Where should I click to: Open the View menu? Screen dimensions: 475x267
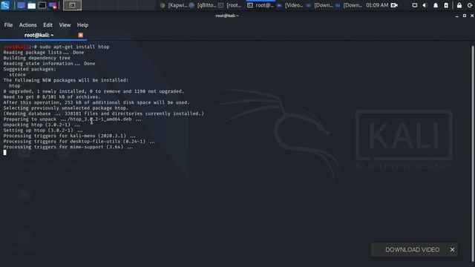(65, 24)
